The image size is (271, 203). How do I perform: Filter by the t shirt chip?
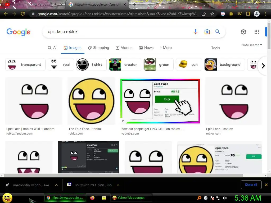(x=91, y=64)
